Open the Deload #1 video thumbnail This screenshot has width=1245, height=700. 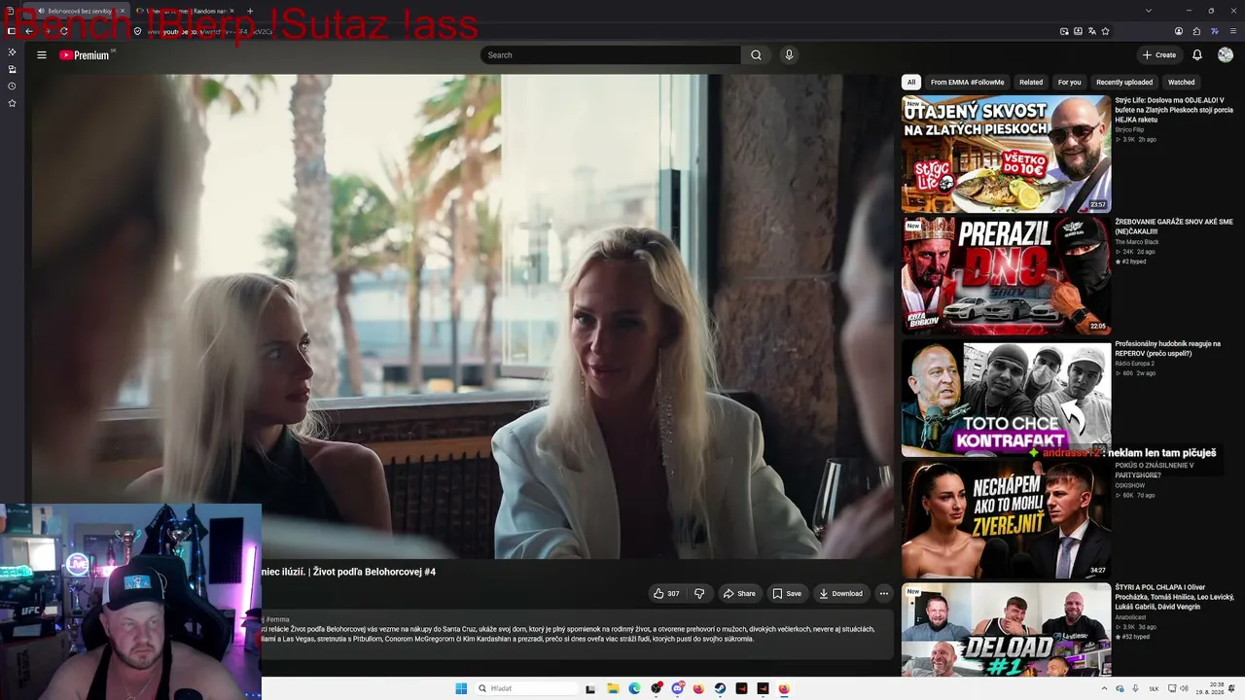pos(1006,630)
